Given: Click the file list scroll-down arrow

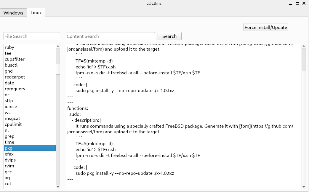Looking at the screenshot, I should (x=58, y=187).
